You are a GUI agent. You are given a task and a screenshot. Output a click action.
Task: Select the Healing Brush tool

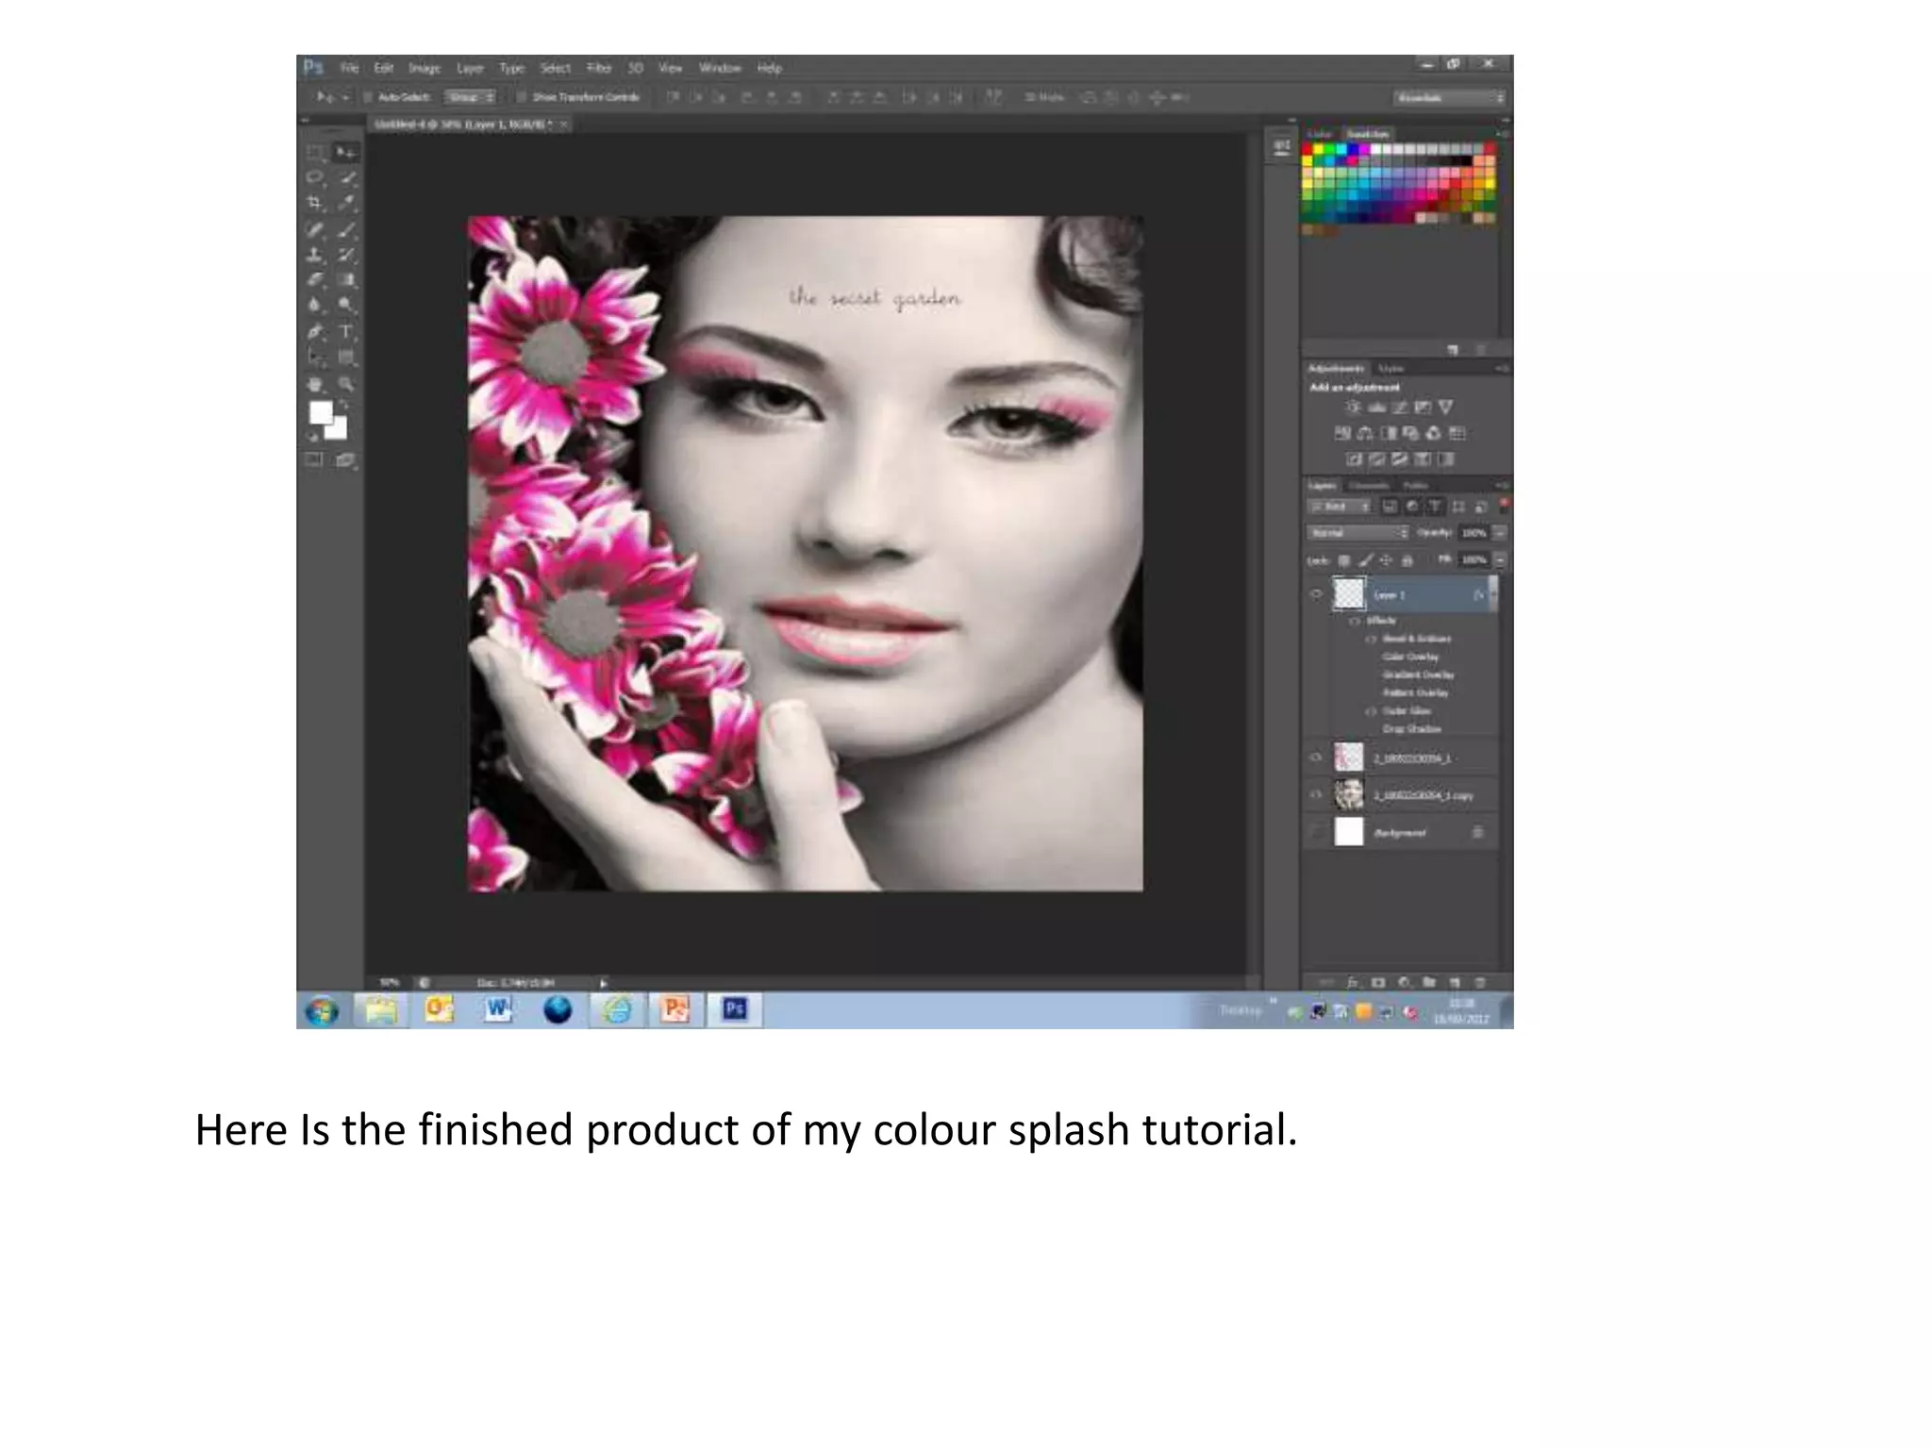315,229
